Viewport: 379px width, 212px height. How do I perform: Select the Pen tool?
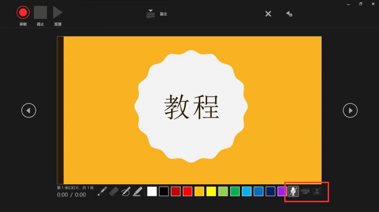click(126, 191)
